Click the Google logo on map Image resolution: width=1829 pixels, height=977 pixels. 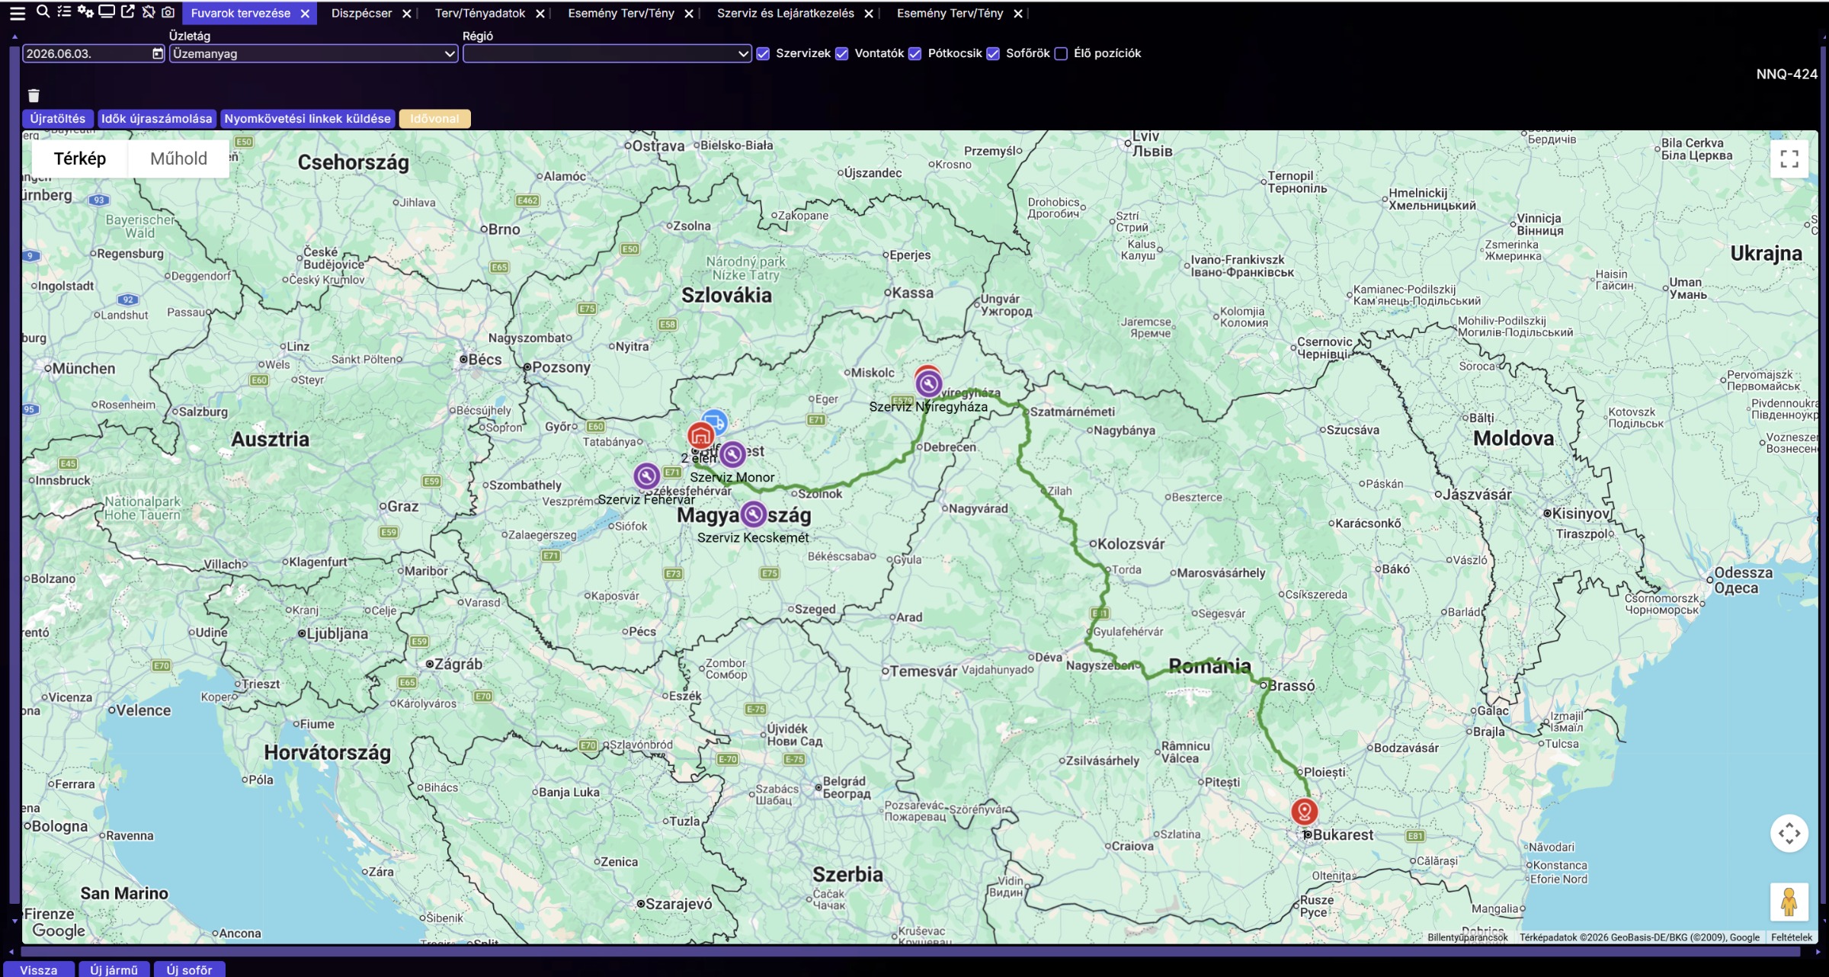tap(59, 930)
